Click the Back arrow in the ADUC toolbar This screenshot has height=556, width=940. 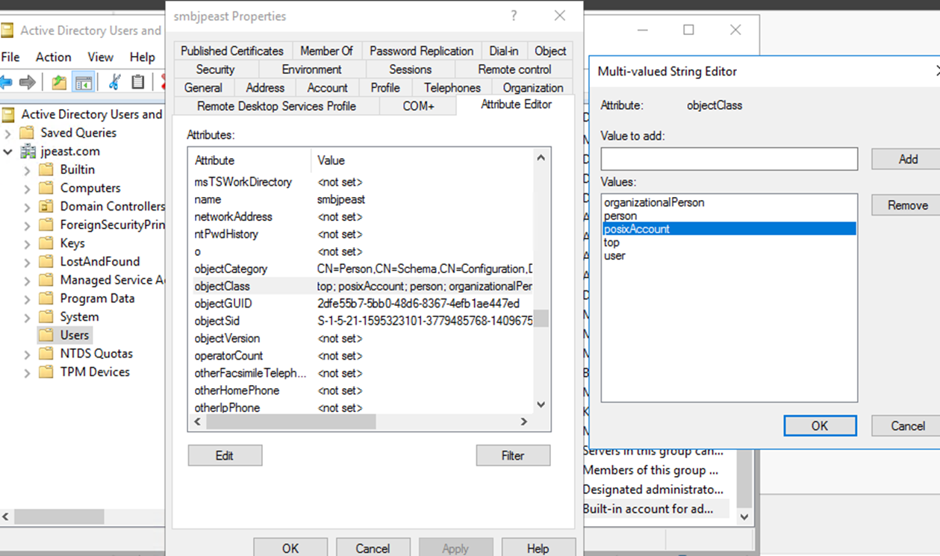(6, 82)
